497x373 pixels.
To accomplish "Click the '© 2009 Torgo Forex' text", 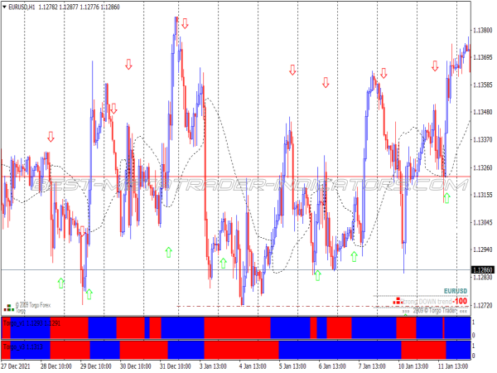I will click(x=33, y=305).
